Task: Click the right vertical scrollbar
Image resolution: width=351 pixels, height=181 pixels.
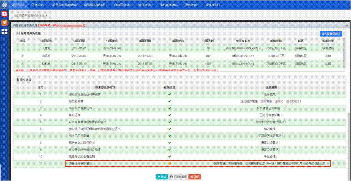Action: click(348, 84)
